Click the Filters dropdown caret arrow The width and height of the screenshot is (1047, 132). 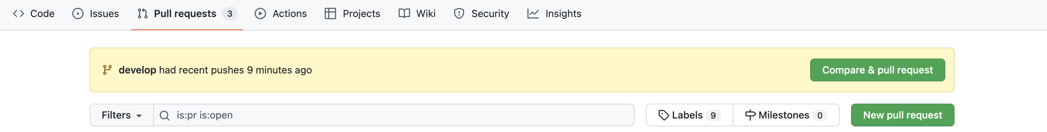point(139,116)
